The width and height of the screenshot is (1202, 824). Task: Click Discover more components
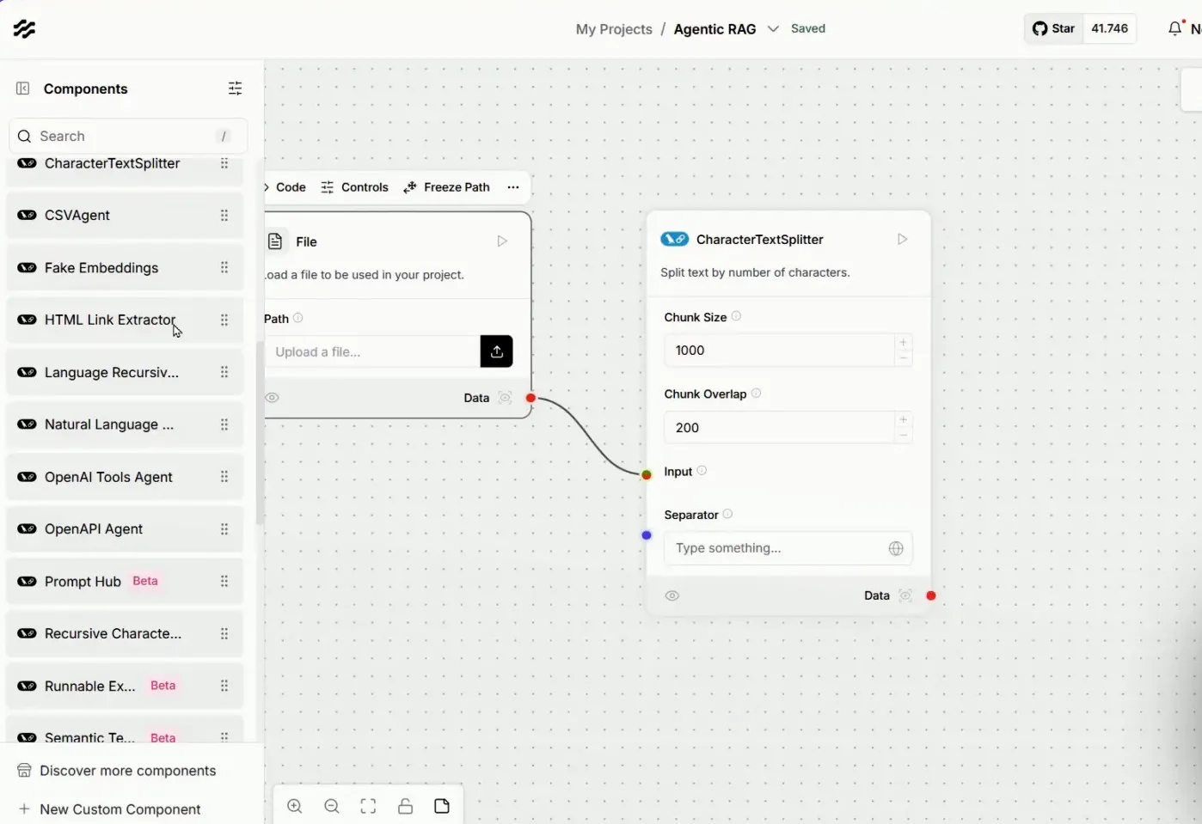pyautogui.click(x=117, y=771)
